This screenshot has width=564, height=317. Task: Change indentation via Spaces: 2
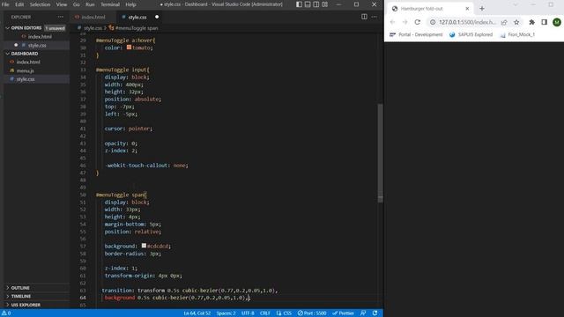pos(226,313)
